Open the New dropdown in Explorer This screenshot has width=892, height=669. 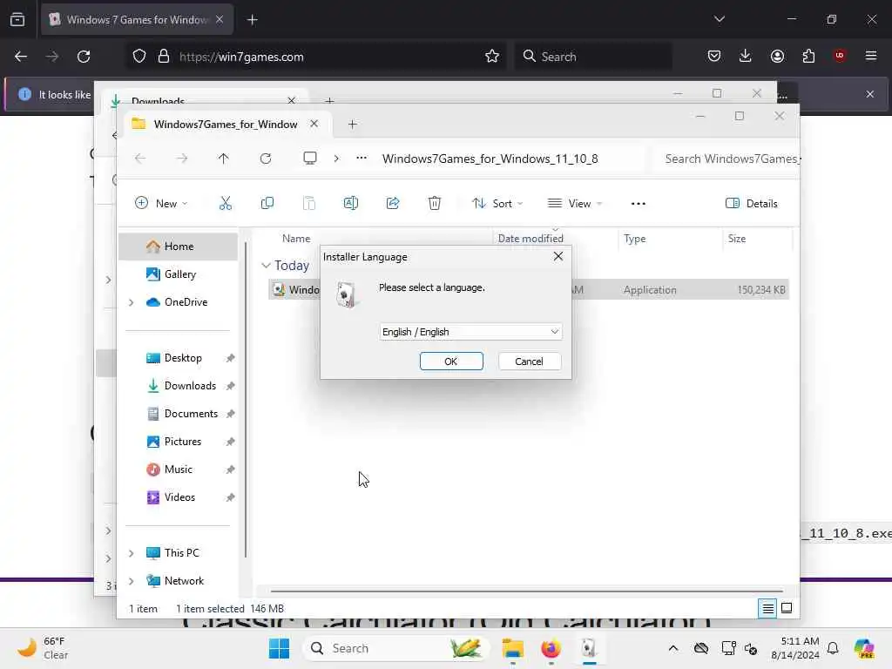[x=161, y=203]
